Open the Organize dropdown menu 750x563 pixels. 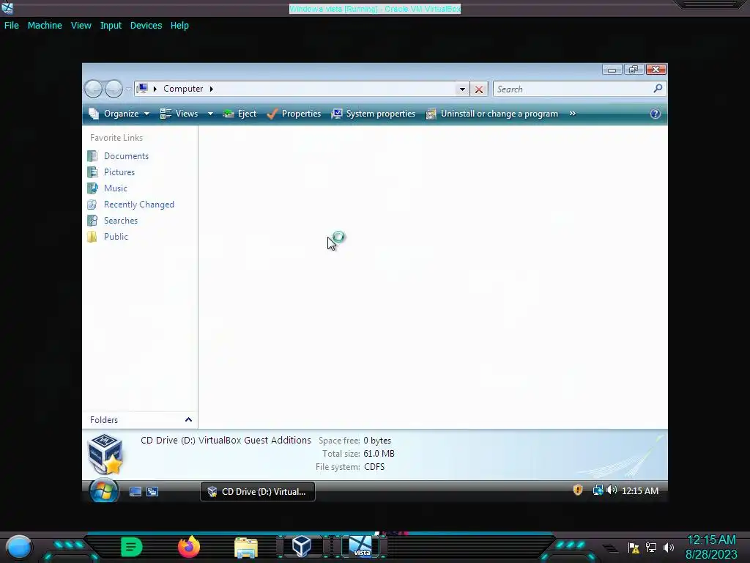click(119, 114)
